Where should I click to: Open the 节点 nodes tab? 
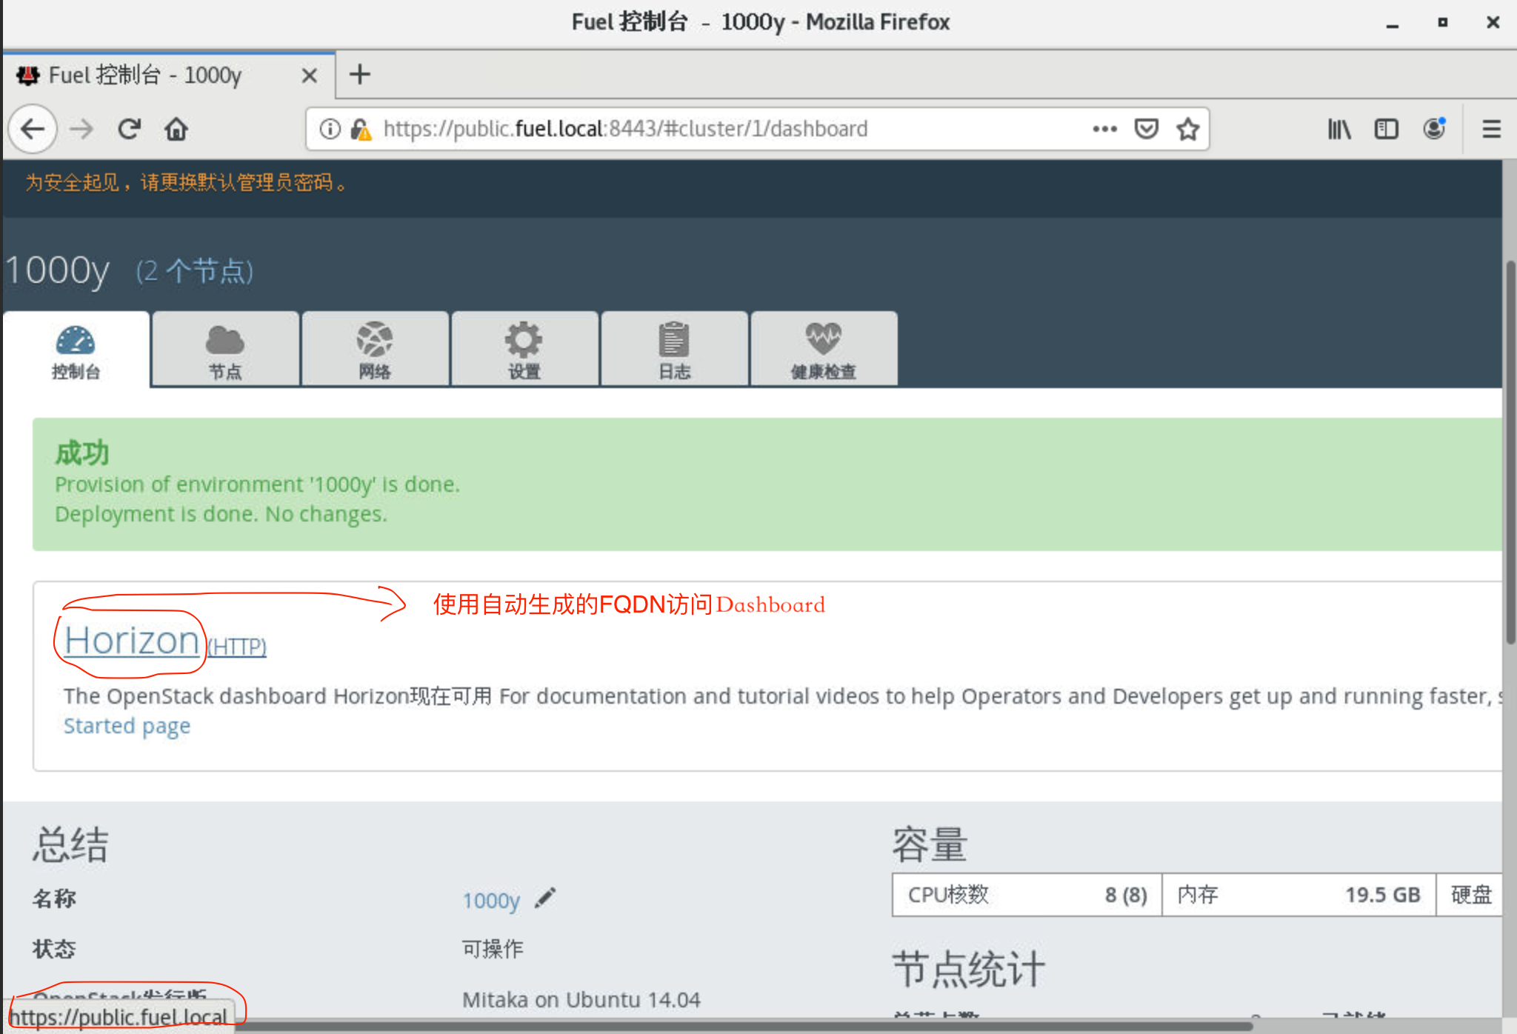click(x=225, y=350)
